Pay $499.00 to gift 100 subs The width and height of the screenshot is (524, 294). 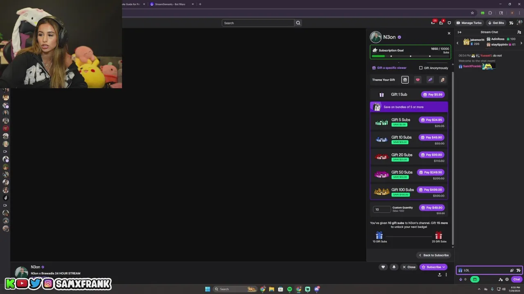[x=431, y=190]
